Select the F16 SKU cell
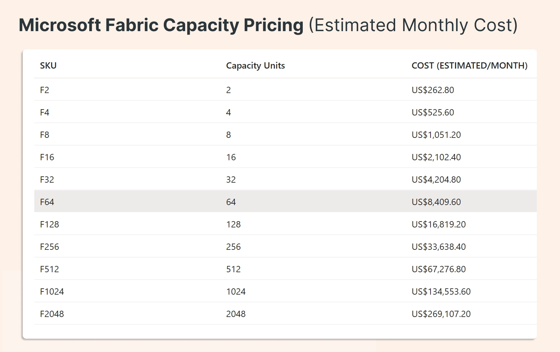The height and width of the screenshot is (352, 560). click(x=47, y=157)
